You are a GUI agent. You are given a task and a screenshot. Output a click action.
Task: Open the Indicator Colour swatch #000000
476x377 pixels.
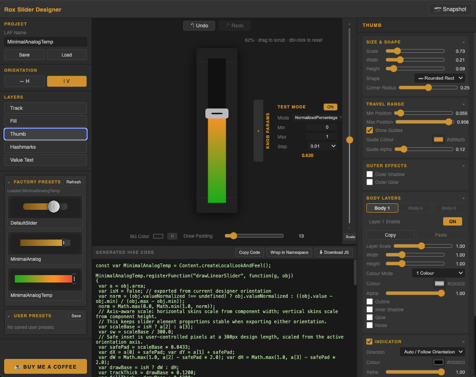(x=439, y=362)
